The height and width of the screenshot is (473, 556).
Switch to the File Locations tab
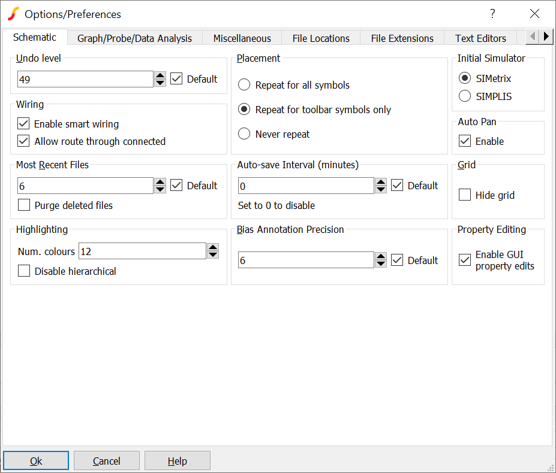coord(321,38)
